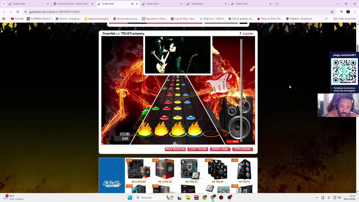Open the media control icon in toolbar
The width and height of the screenshot is (359, 202).
(341, 12)
